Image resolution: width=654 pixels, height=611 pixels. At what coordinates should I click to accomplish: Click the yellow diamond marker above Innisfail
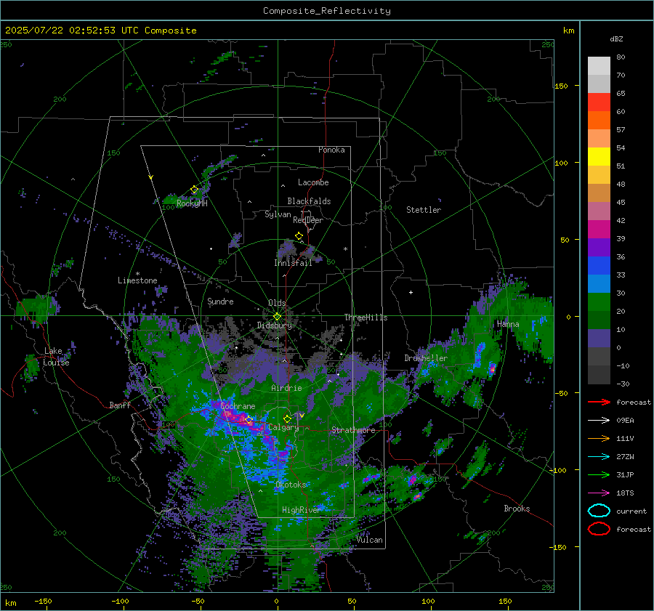pyautogui.click(x=299, y=236)
